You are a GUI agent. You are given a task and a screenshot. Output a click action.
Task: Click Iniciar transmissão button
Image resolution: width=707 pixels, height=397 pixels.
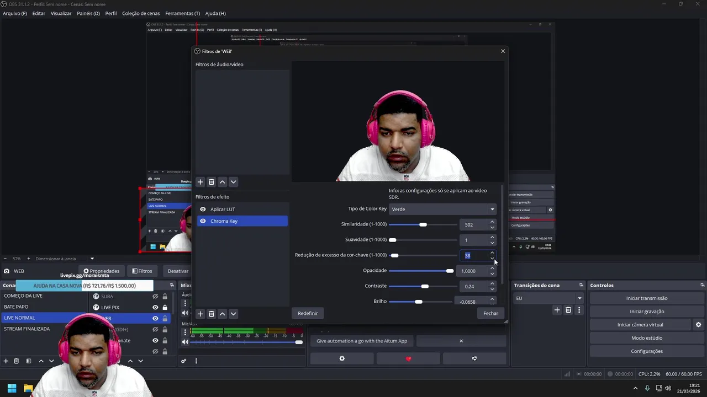pos(647,298)
